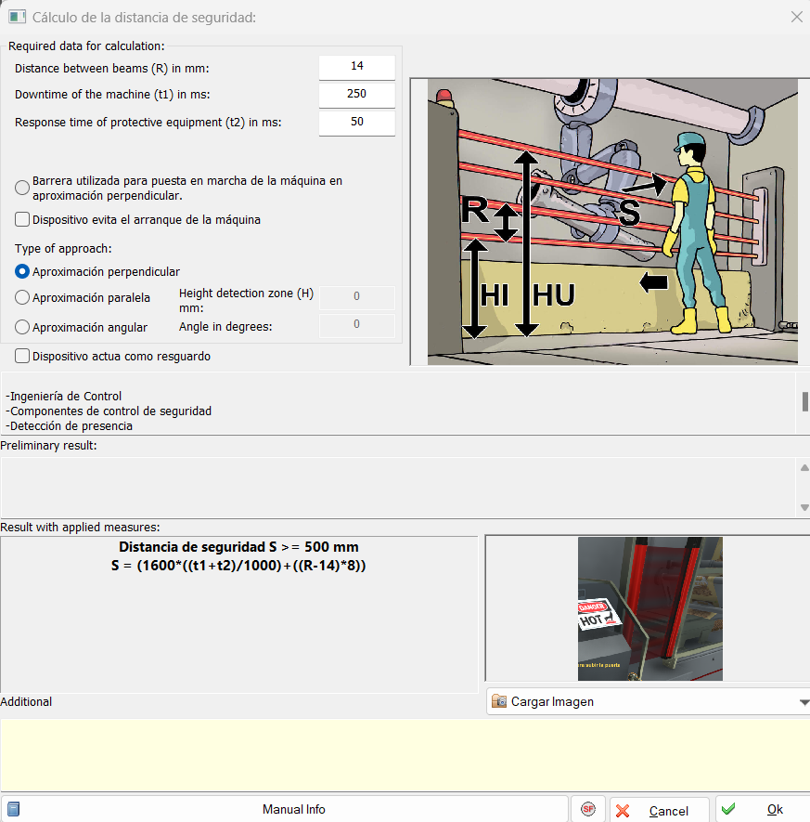810x822 pixels.
Task: Click 'Distancia de seguridad S >= 500 mm' text
Action: point(238,547)
